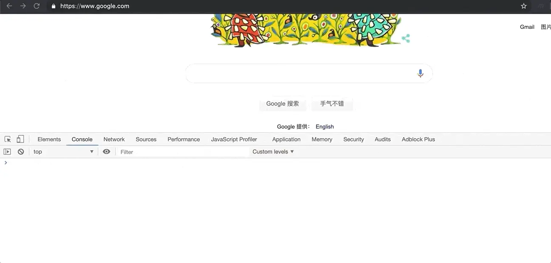Select the Console tab

[82, 139]
